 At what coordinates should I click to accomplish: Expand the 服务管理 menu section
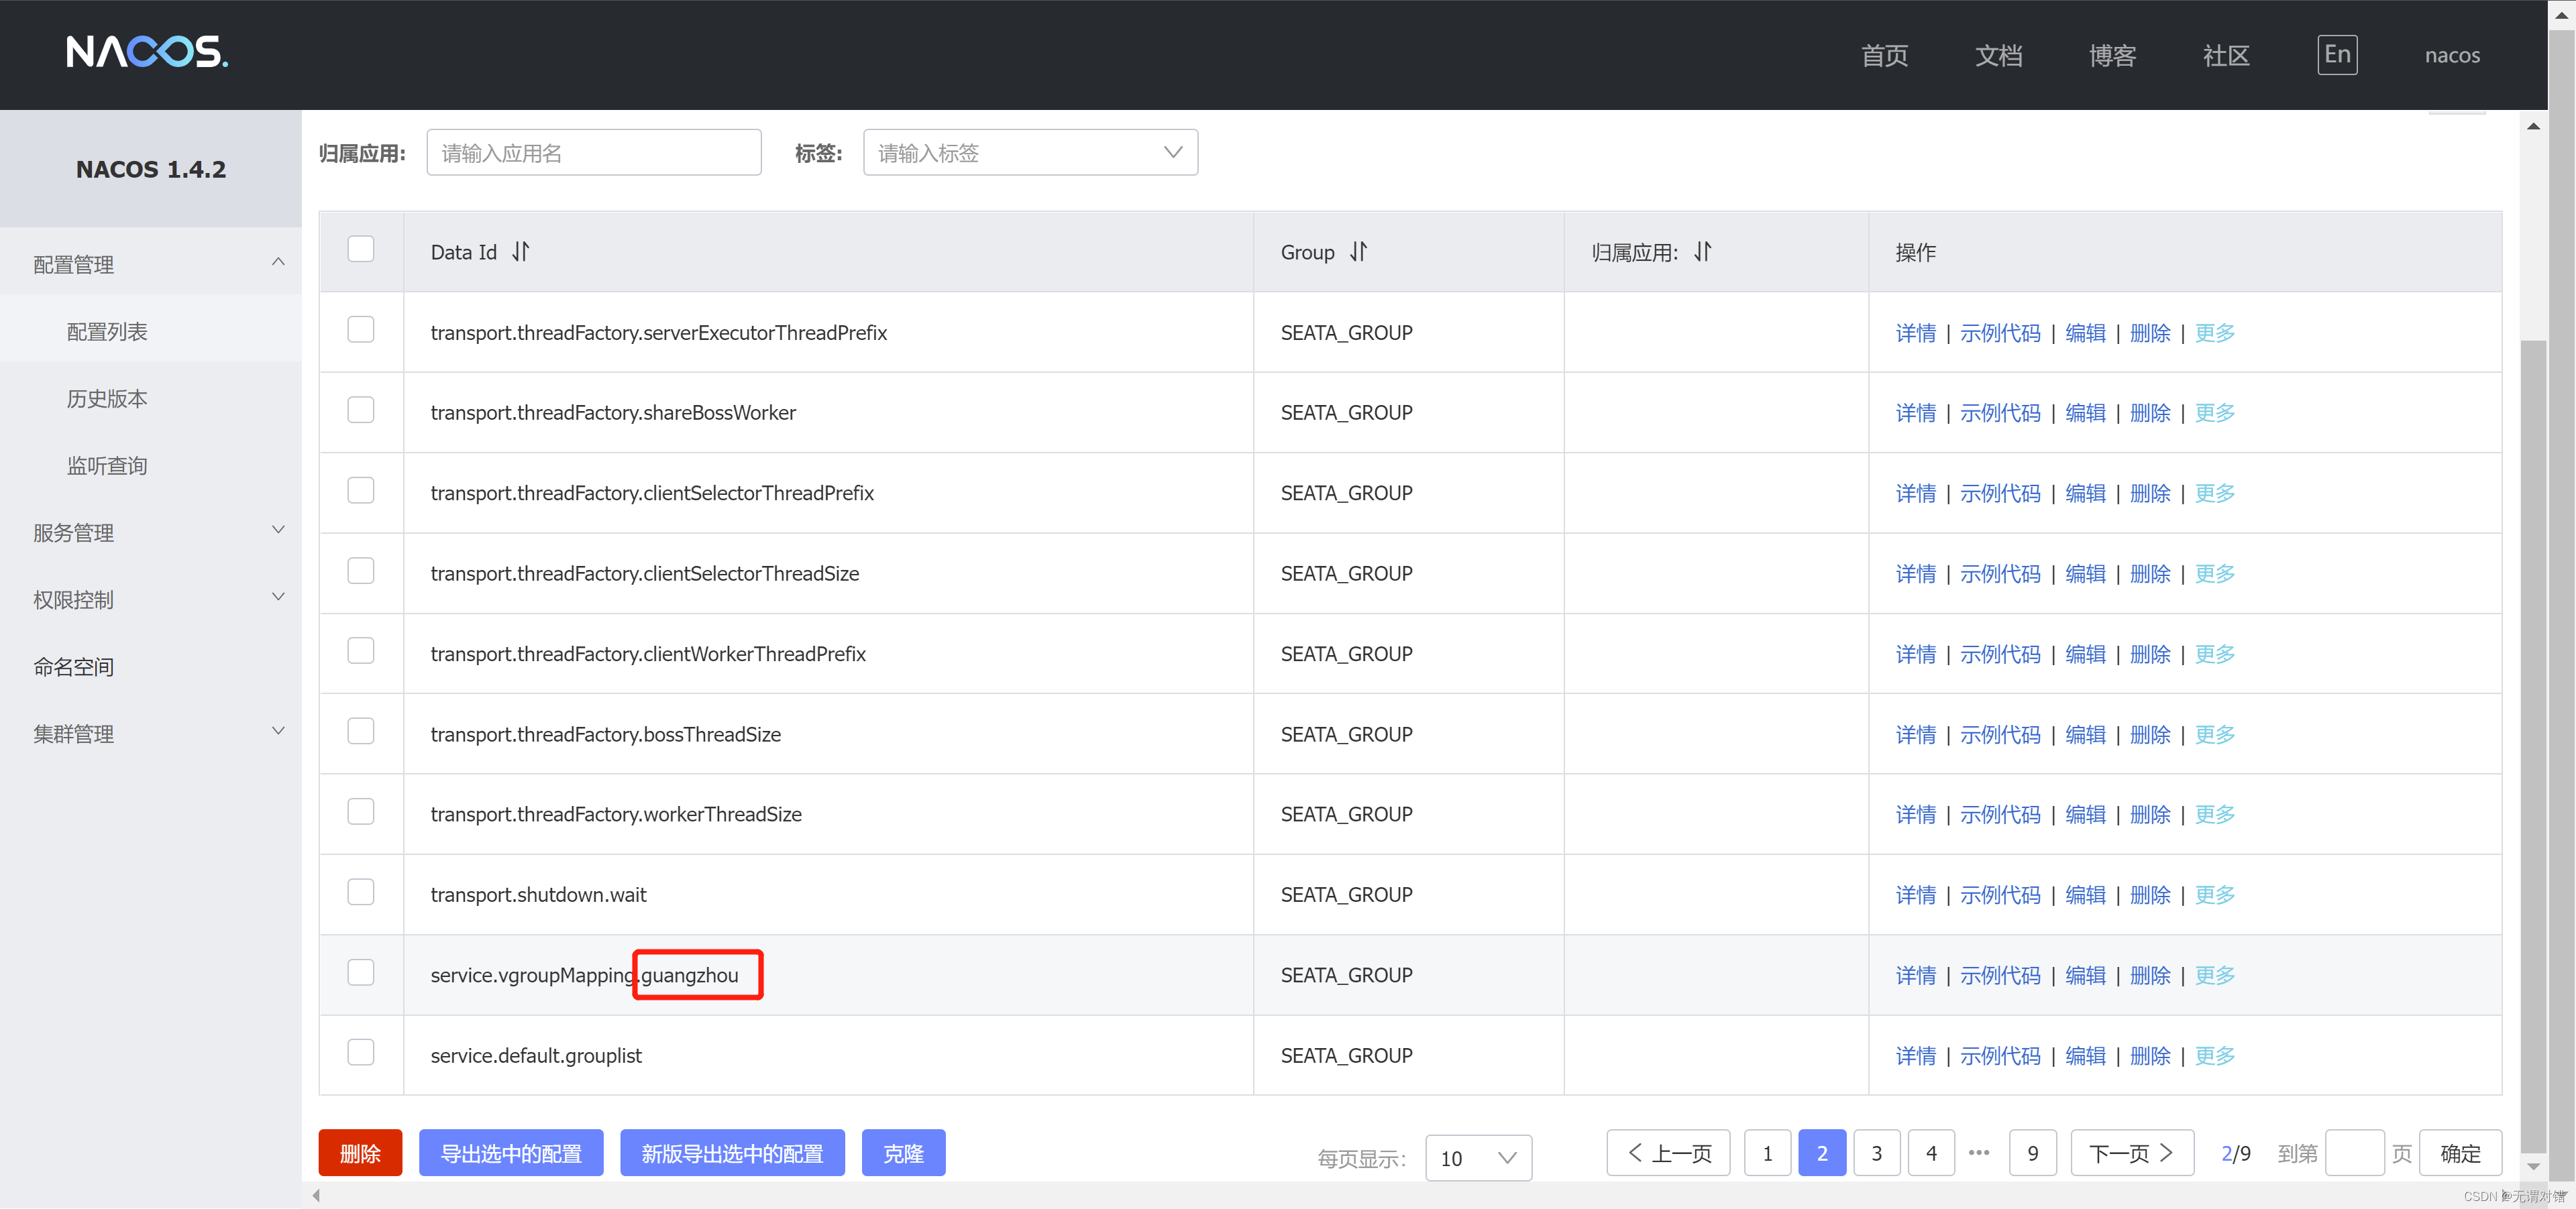coord(150,532)
